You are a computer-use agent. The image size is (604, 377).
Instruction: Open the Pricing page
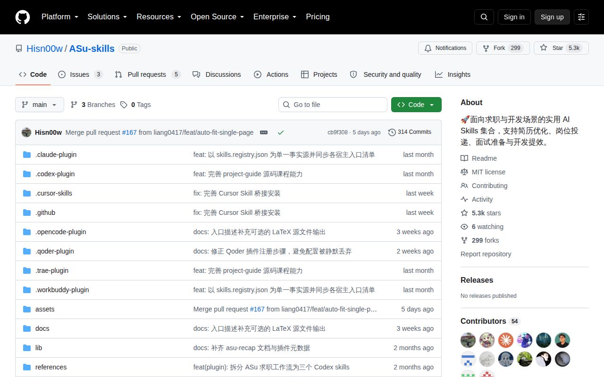318,17
